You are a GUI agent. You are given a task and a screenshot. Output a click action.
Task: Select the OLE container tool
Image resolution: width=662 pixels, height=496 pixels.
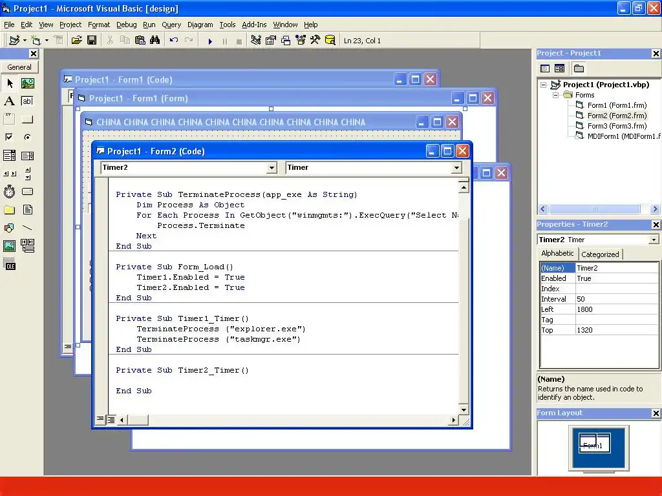(10, 263)
